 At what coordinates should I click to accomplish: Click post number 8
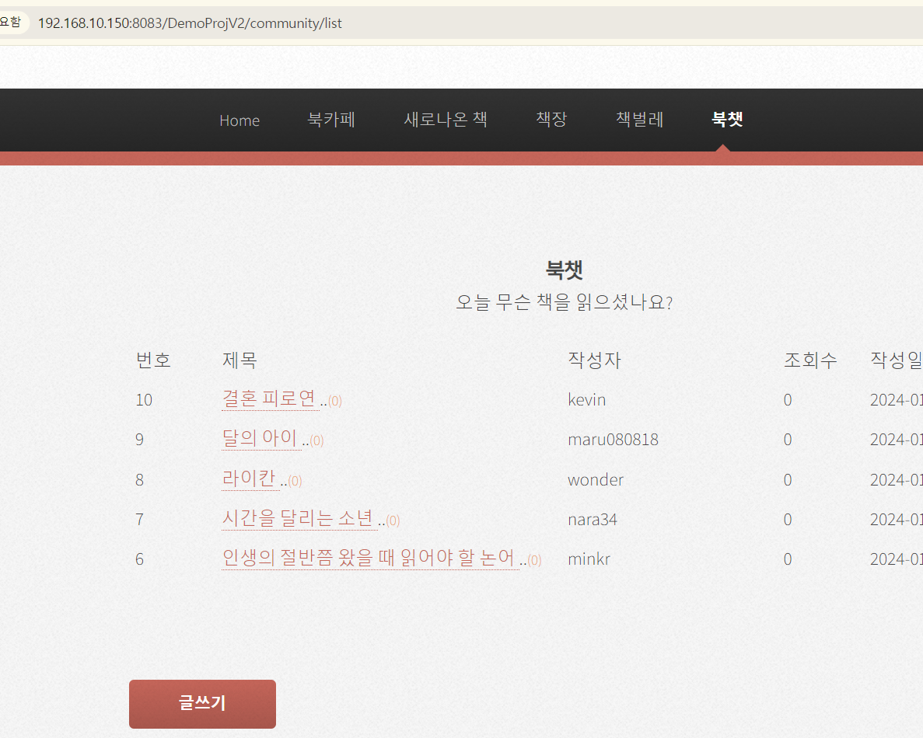[x=139, y=480]
